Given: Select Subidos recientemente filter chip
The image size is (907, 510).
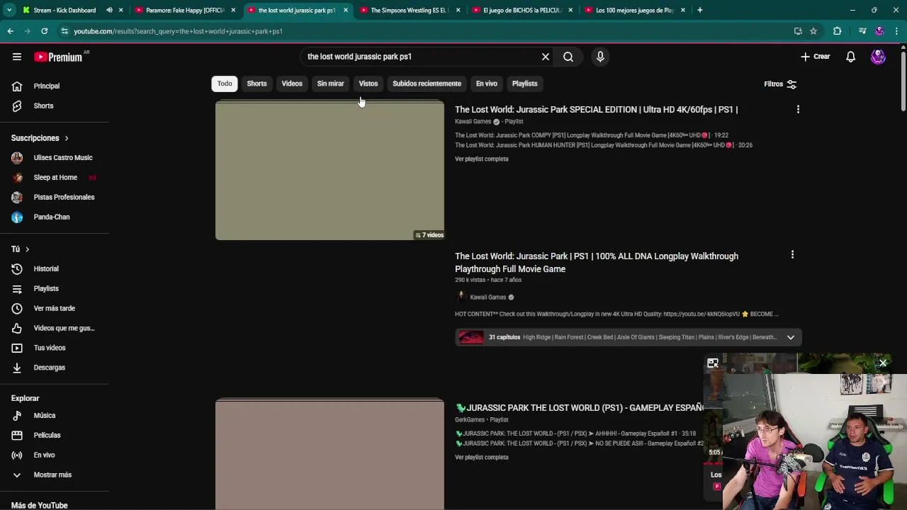Looking at the screenshot, I should [x=427, y=84].
